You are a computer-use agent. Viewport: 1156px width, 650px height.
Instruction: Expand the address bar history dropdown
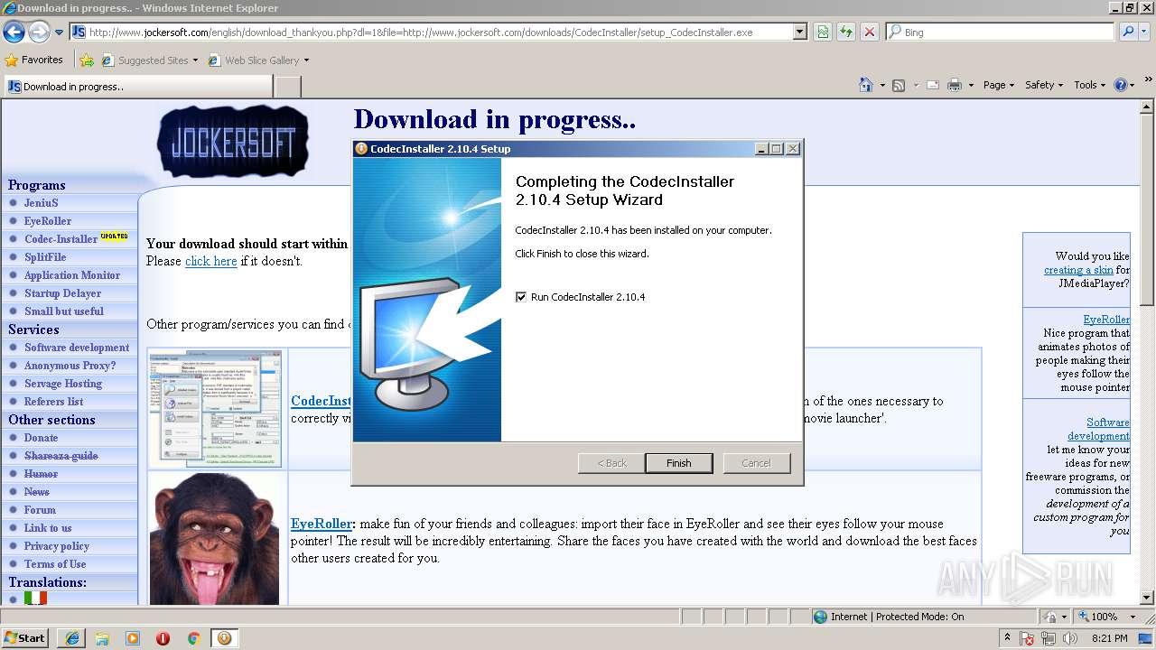pyautogui.click(x=800, y=32)
